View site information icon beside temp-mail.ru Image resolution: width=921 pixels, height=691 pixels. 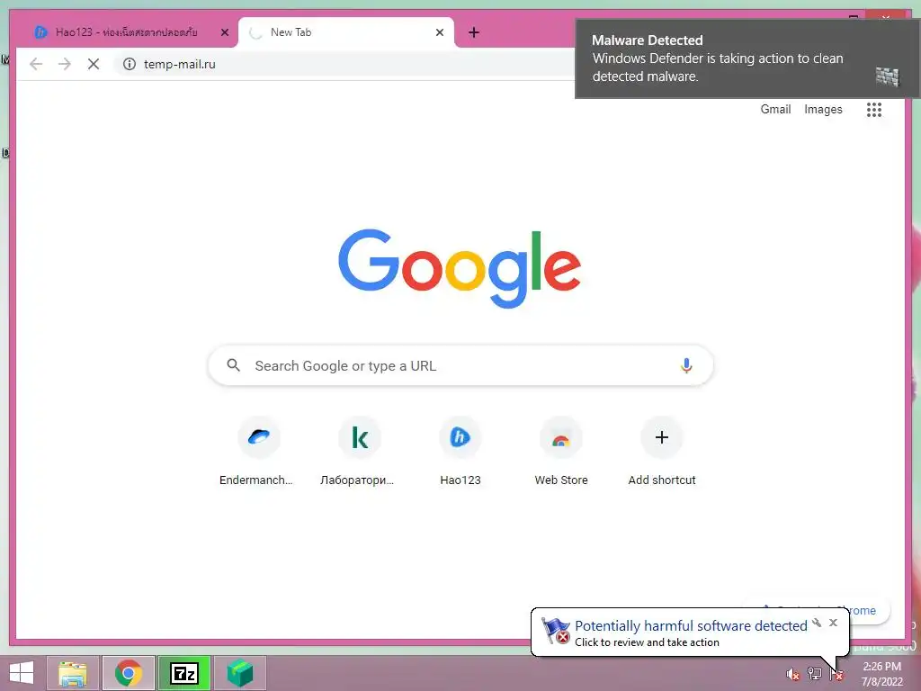tap(130, 64)
